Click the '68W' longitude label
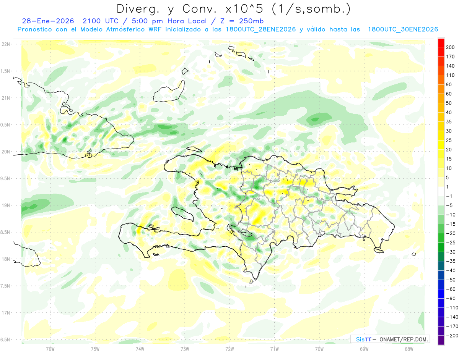Screen dimensions: 459x354 point(409,349)
